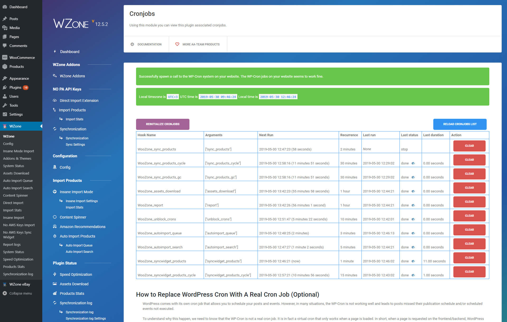The height and width of the screenshot is (322, 507).
Task: Toggle eye icon for WooZone_assets_download status
Action: (x=413, y=191)
